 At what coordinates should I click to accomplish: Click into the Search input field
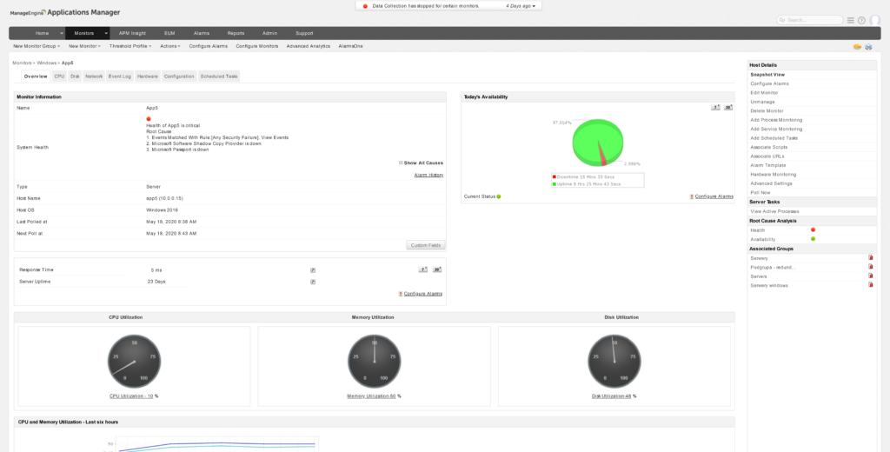coord(811,20)
